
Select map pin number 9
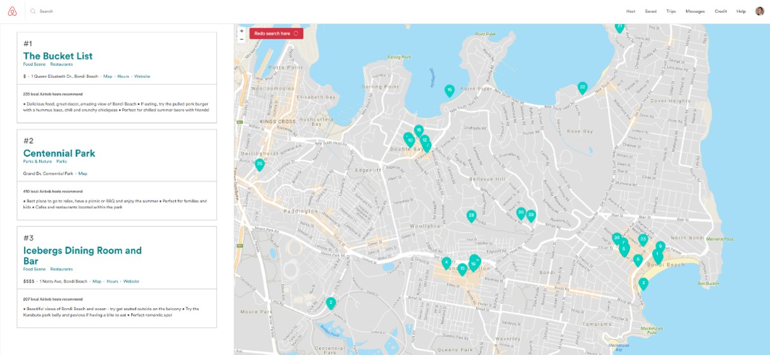point(660,246)
